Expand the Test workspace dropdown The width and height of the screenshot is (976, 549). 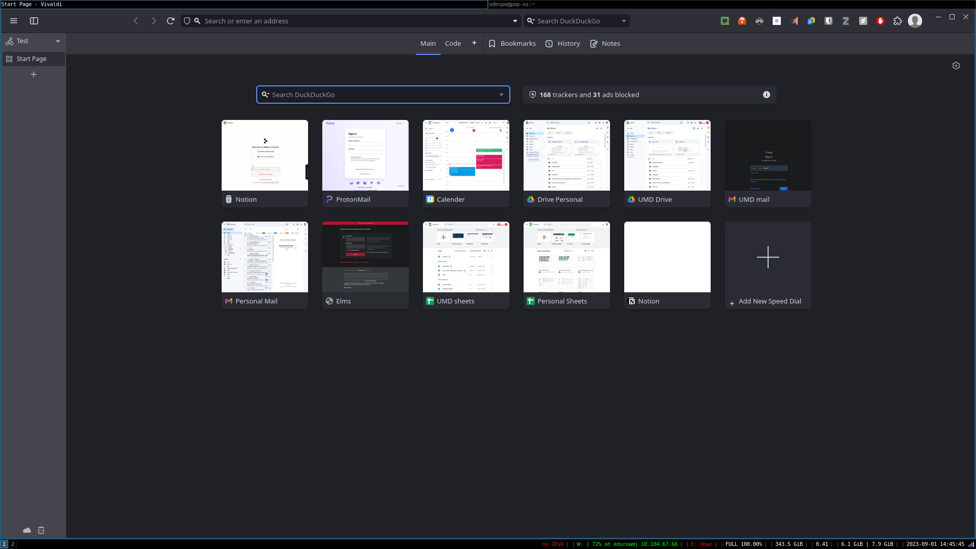click(x=58, y=41)
